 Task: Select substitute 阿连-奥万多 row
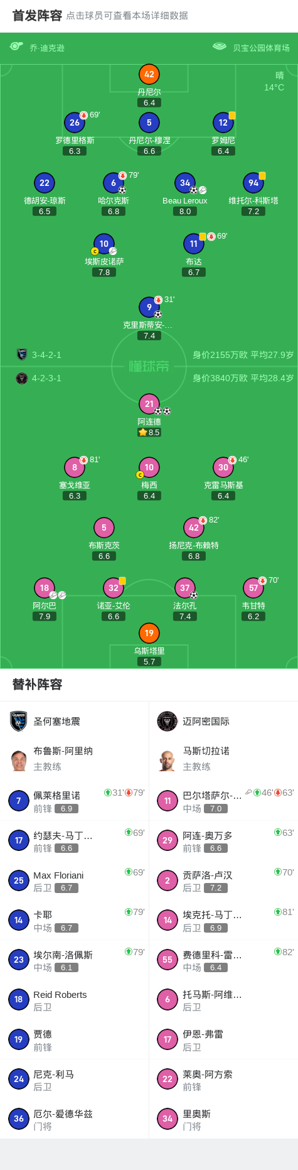(223, 840)
